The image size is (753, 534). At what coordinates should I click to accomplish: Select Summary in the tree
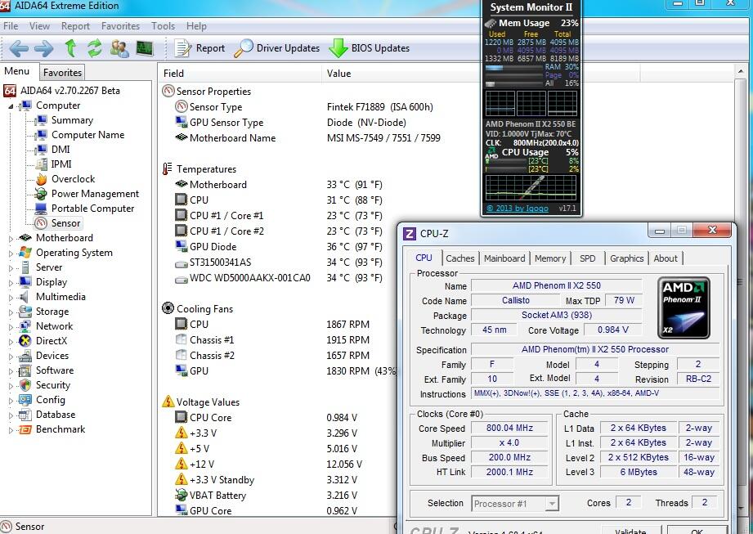pyautogui.click(x=72, y=120)
